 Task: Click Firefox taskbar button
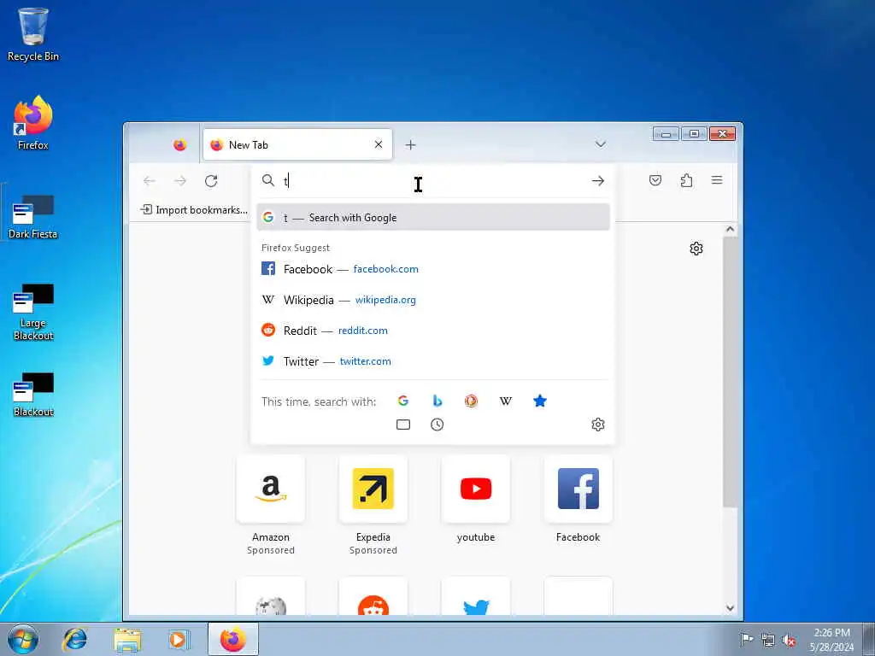point(233,639)
